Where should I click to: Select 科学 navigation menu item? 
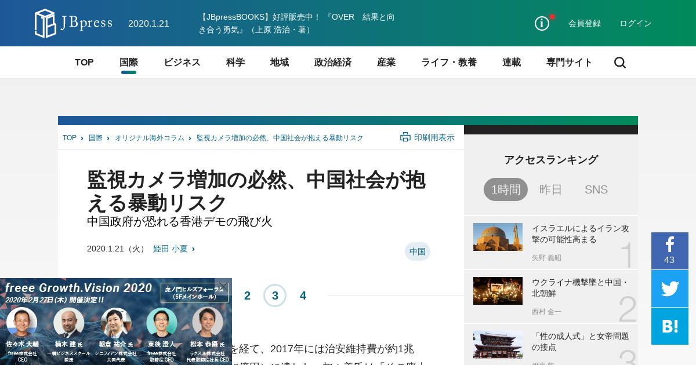point(235,63)
